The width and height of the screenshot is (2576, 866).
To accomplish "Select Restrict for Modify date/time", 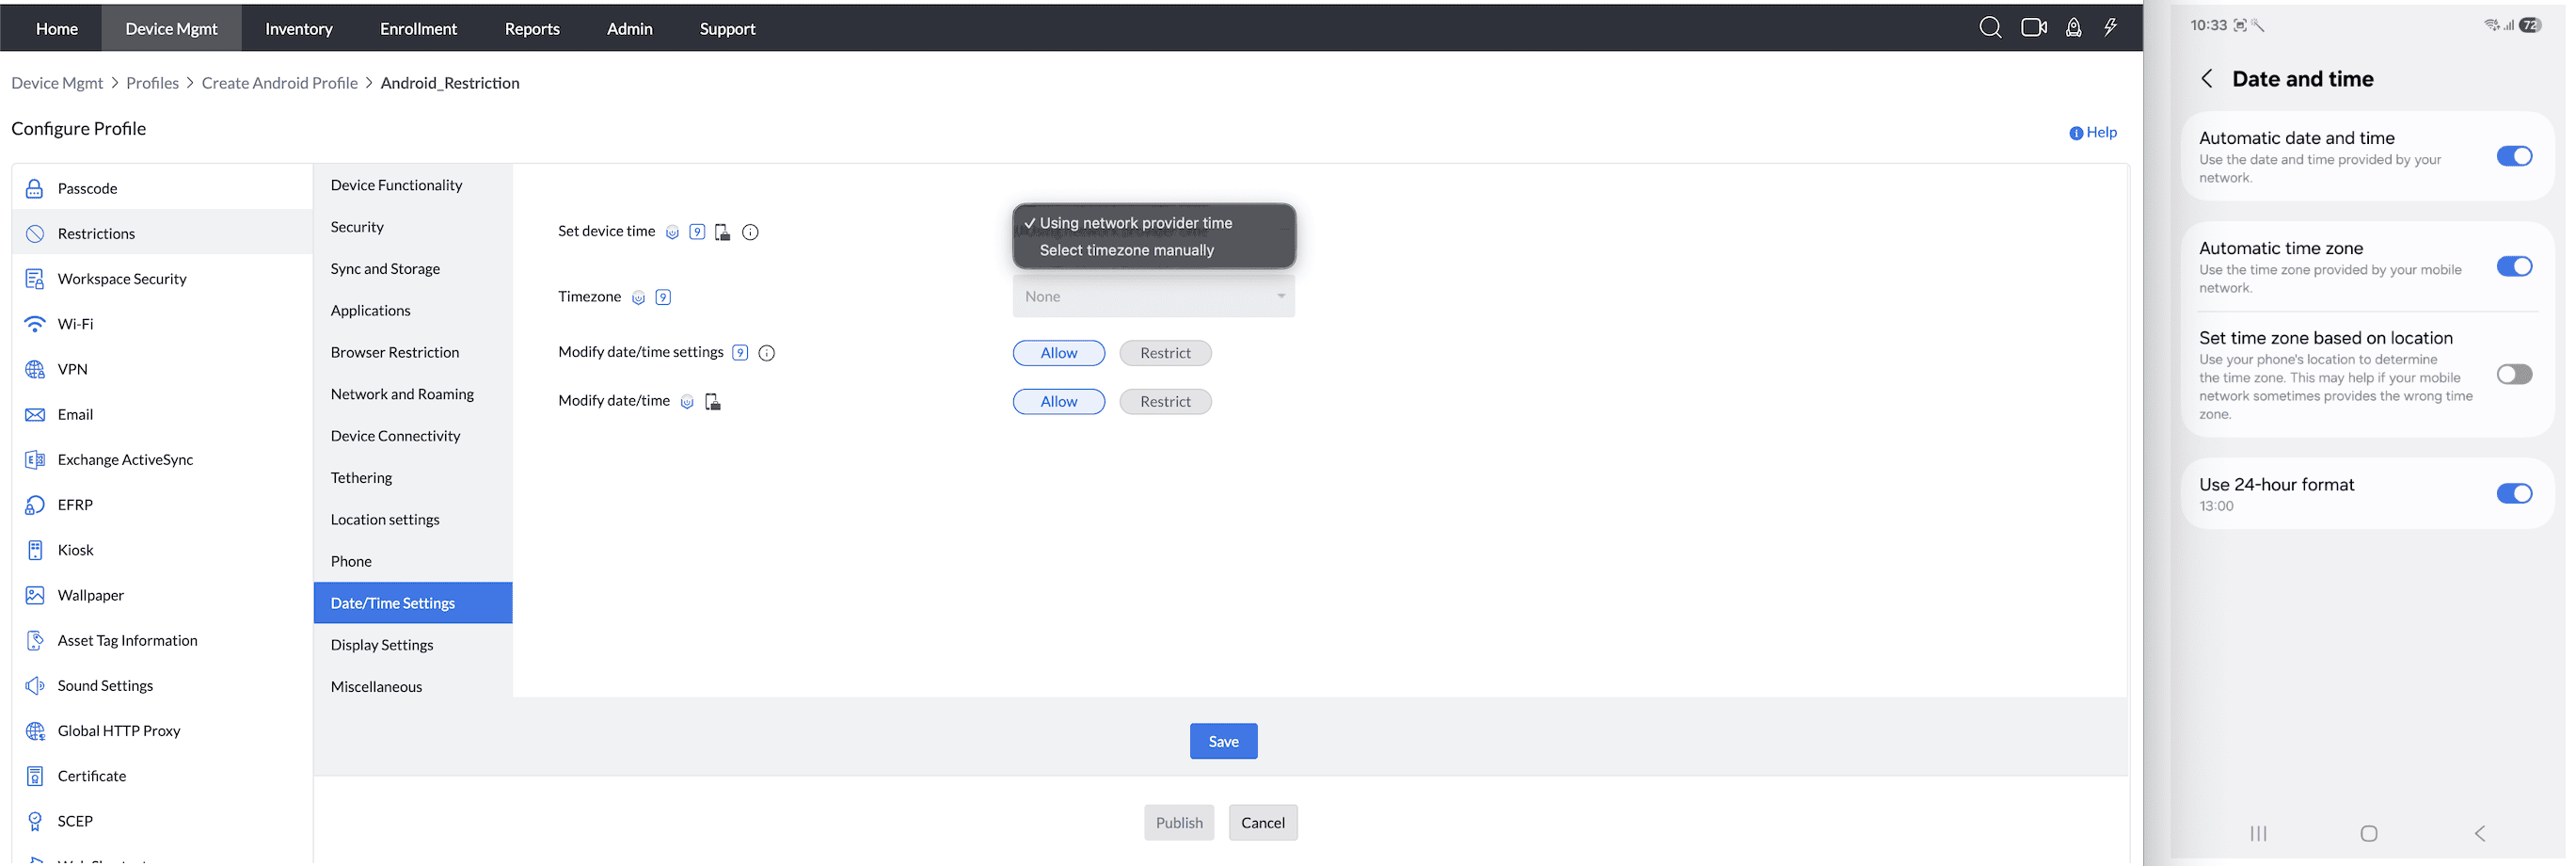I will coord(1165,401).
